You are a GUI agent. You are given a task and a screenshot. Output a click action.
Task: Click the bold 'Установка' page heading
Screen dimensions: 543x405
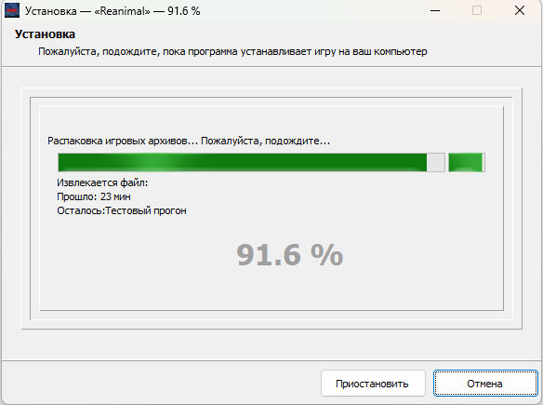tap(45, 34)
